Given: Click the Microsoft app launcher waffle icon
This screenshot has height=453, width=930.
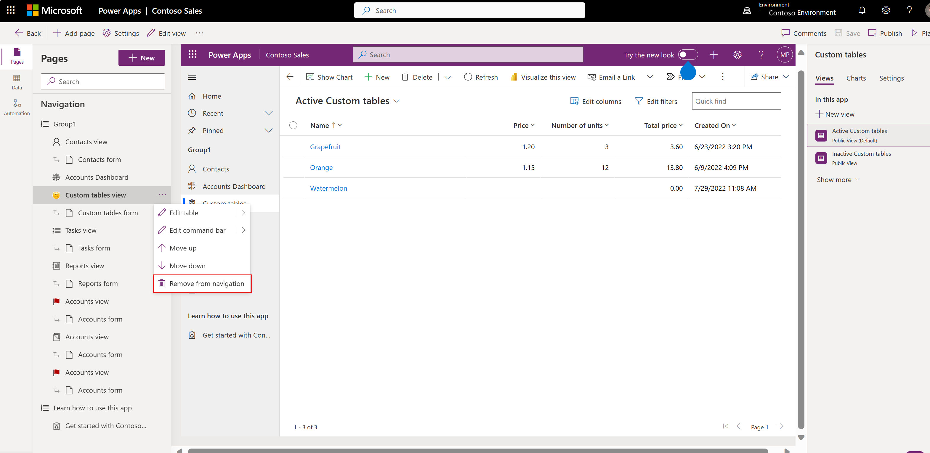Looking at the screenshot, I should click(x=11, y=10).
